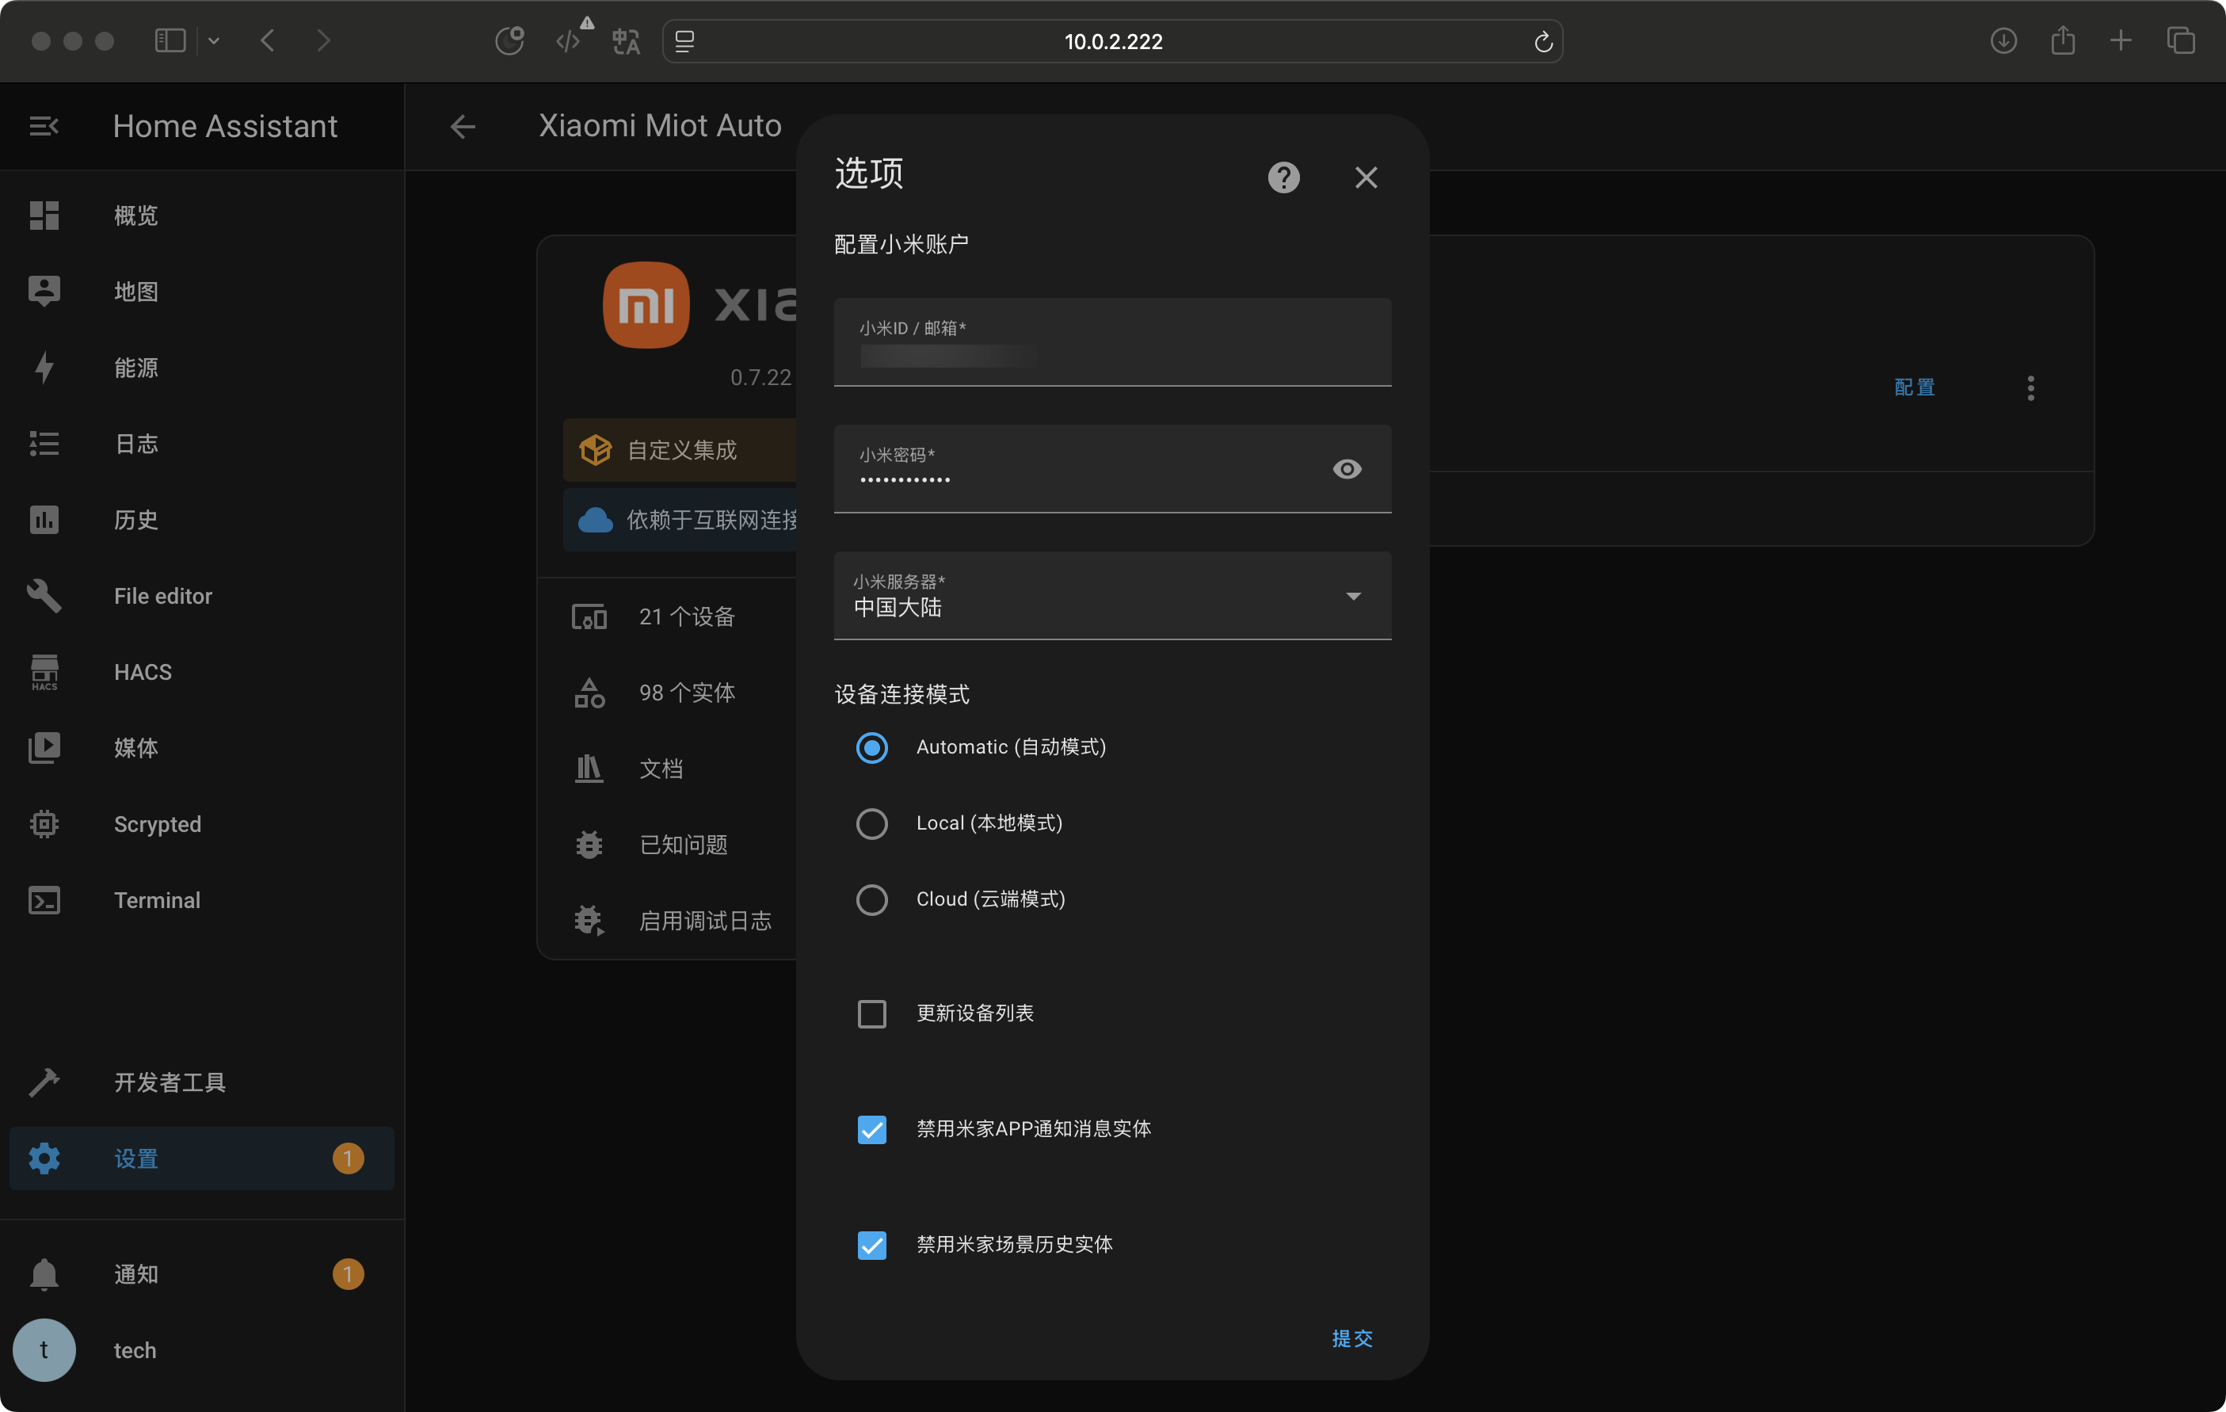Image resolution: width=2226 pixels, height=1412 pixels.
Task: Click the 10.0.2.222 address bar
Action: pos(1112,40)
